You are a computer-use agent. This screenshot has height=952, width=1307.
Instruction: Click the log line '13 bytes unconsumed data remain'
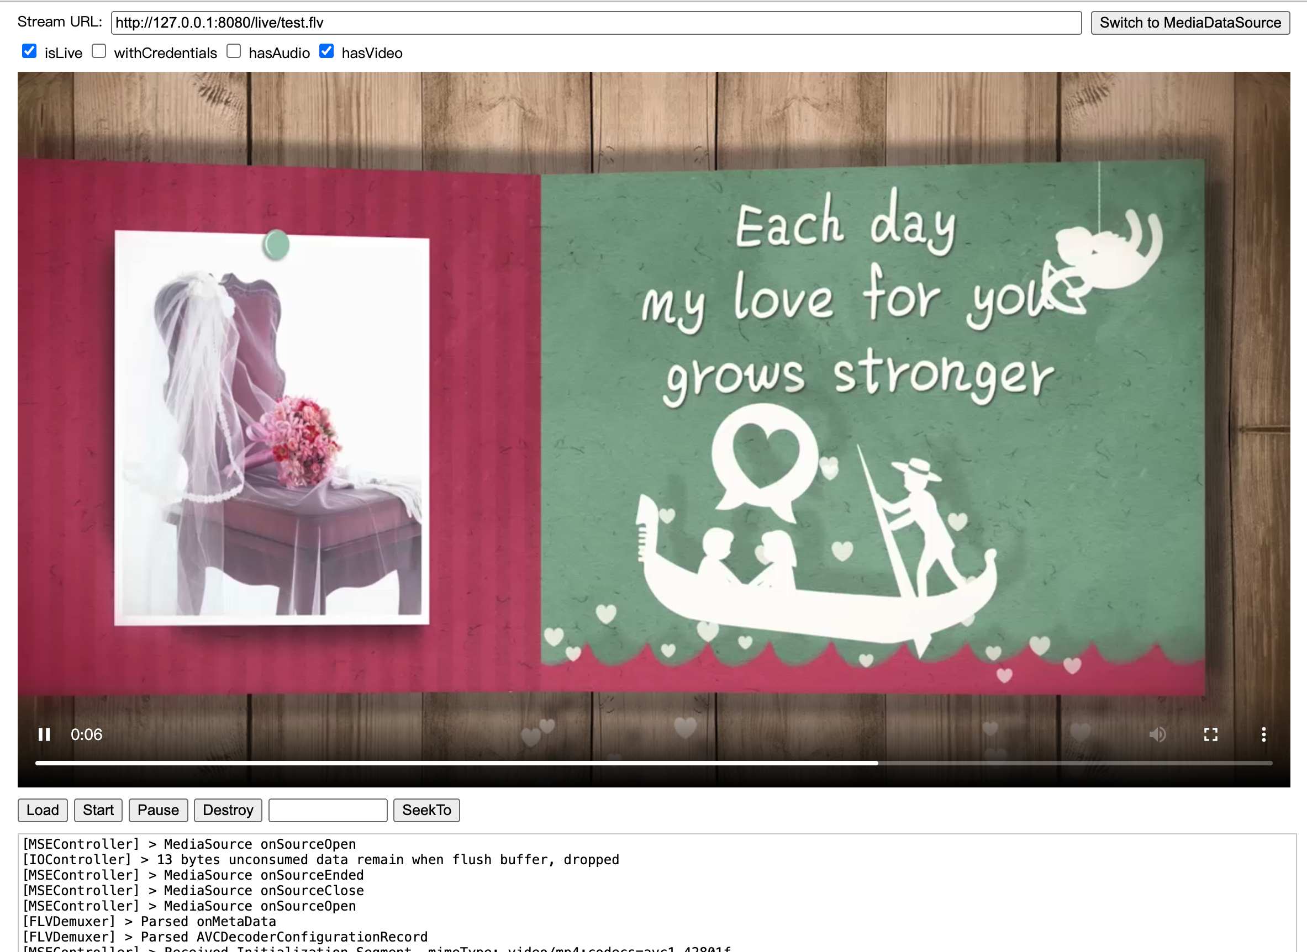(x=320, y=859)
